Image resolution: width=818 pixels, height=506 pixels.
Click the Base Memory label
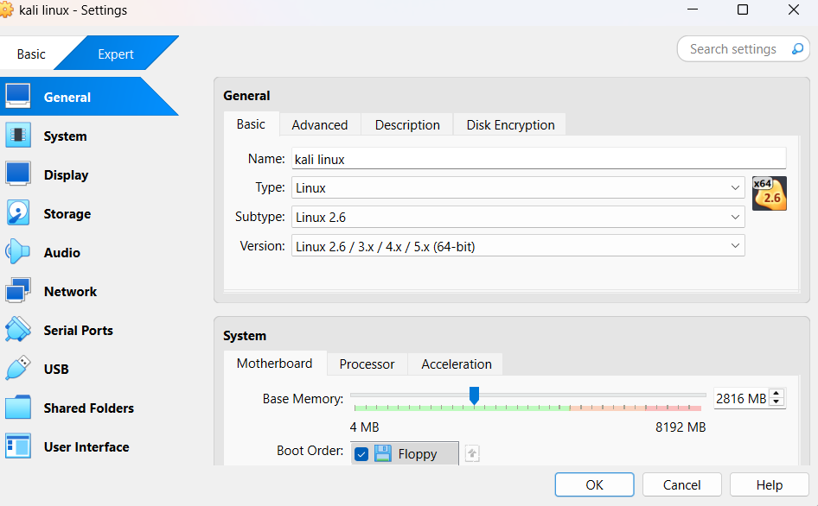coord(304,399)
